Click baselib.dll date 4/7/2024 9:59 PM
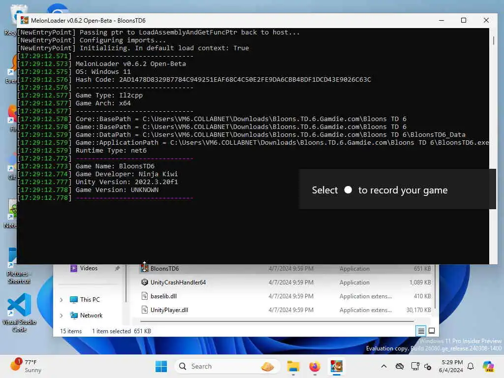The image size is (504, 378). (x=291, y=296)
